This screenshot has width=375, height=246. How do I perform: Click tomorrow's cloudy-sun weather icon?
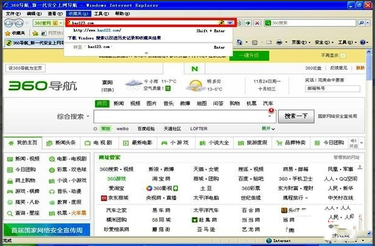point(196,85)
